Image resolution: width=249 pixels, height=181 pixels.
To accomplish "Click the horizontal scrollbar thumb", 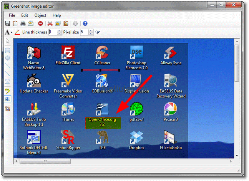I will pyautogui.click(x=45, y=161).
